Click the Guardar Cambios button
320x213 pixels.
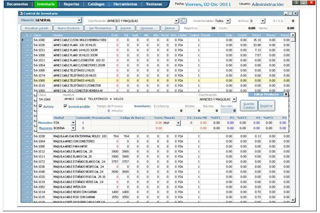(249, 105)
